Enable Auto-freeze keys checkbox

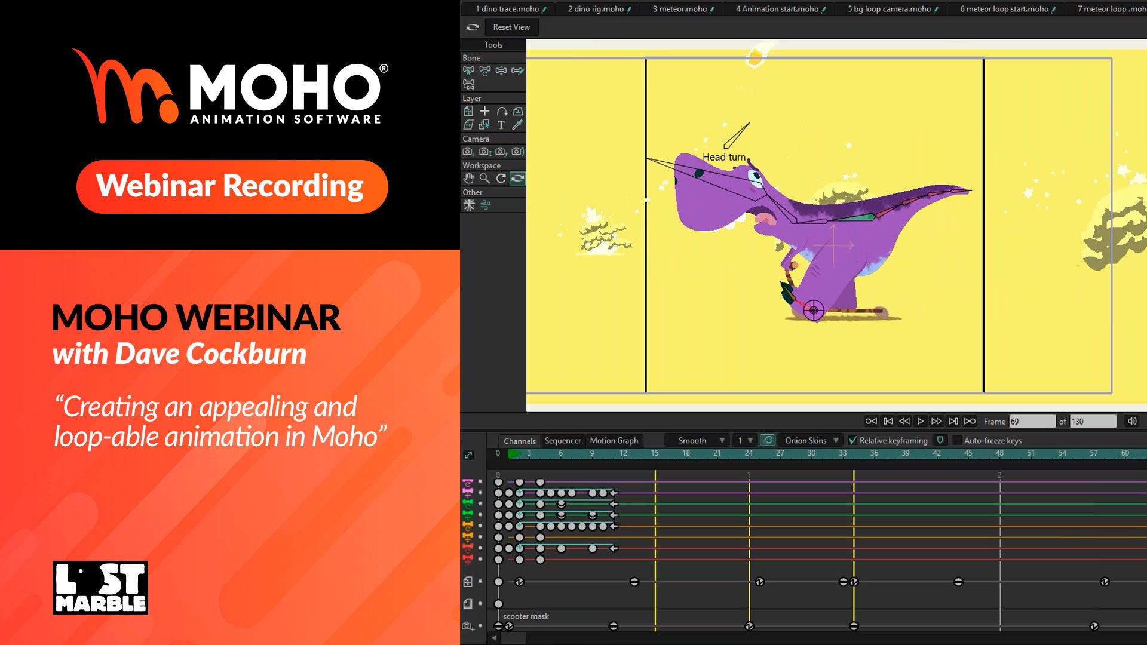point(957,440)
